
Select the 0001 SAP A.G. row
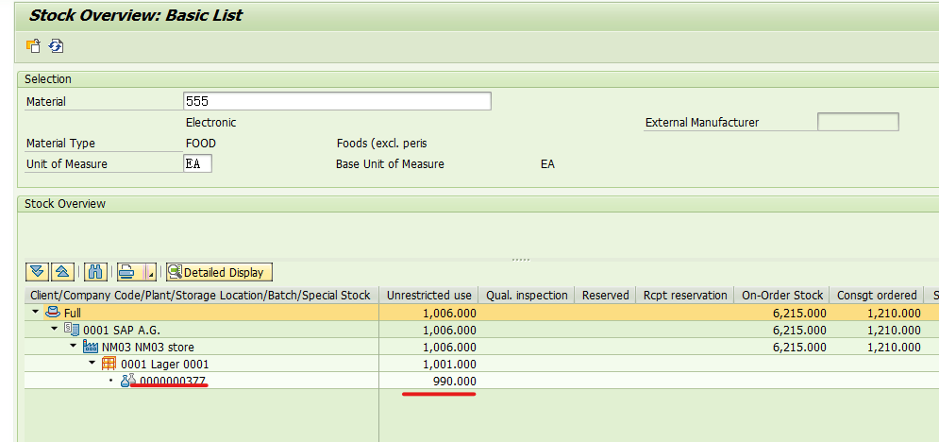tap(122, 330)
